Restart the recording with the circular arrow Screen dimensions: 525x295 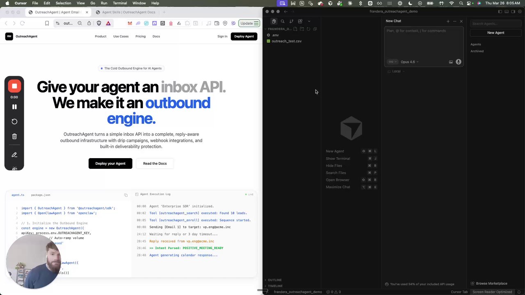pos(14,122)
